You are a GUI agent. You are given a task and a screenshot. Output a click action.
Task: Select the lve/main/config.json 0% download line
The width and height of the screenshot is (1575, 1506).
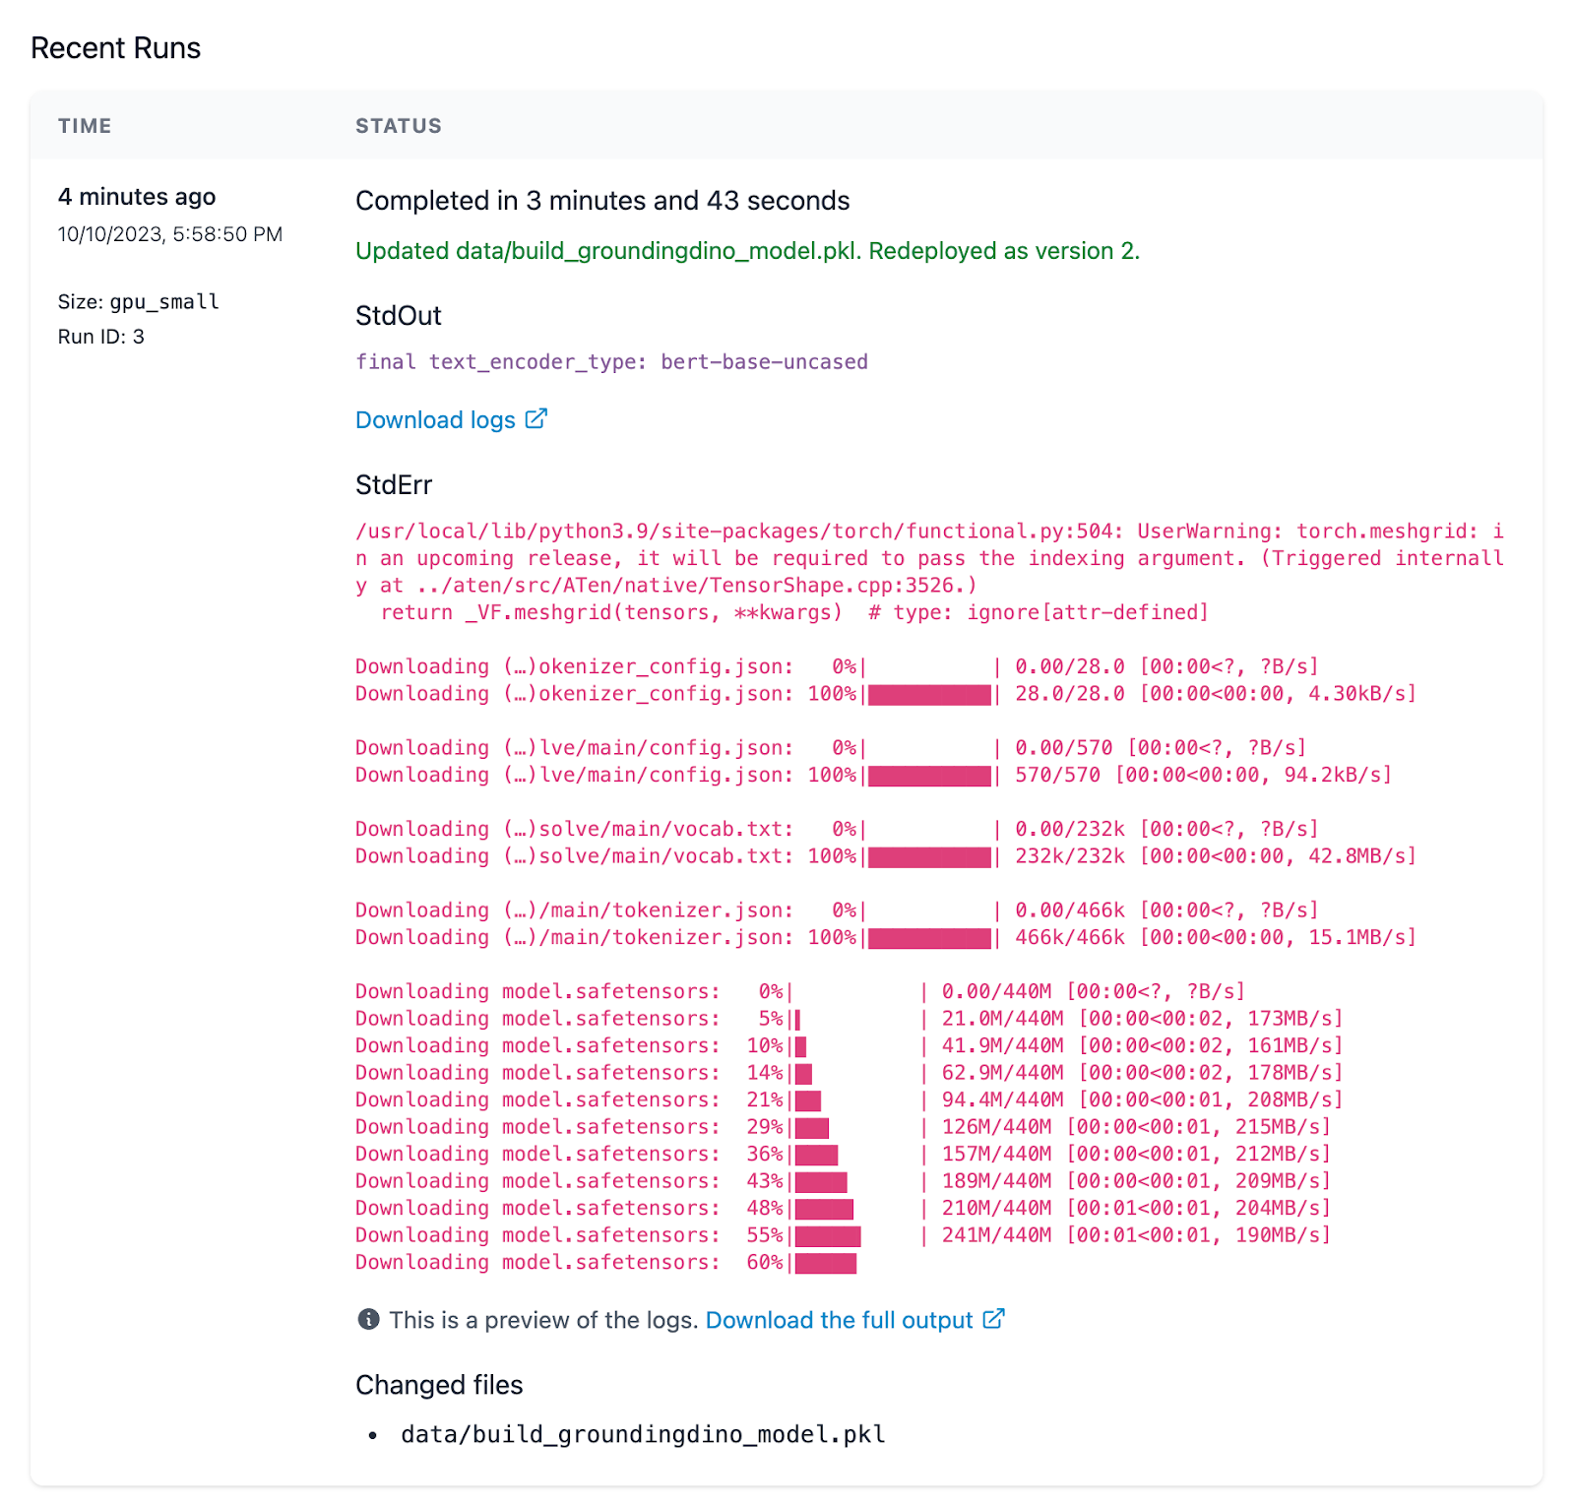tap(831, 748)
